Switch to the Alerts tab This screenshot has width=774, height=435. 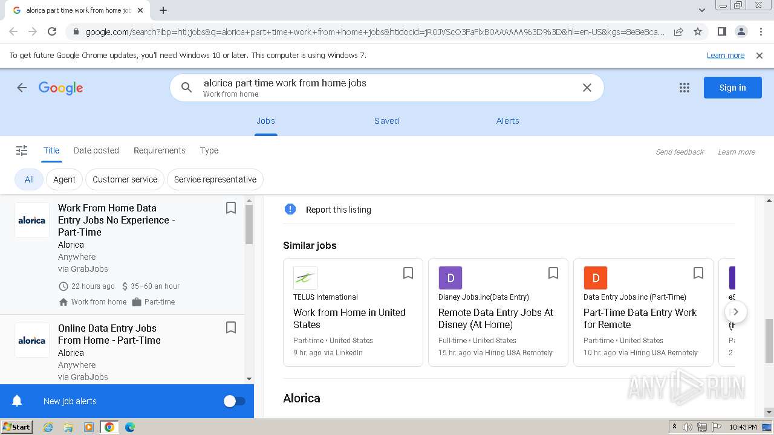pyautogui.click(x=508, y=121)
